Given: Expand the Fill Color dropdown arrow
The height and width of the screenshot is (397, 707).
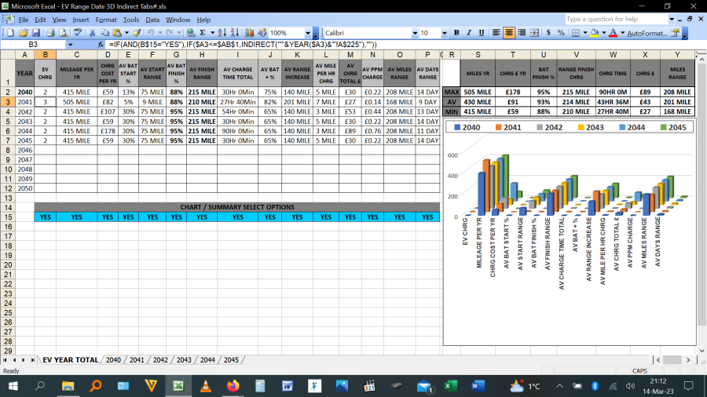Looking at the screenshot, I should [x=604, y=33].
